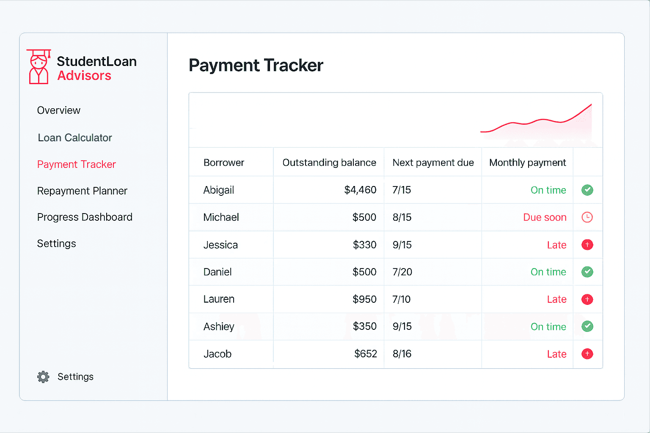Viewport: 650px width, 433px height.
Task: Open the Loan Calculator menu item
Action: (75, 138)
